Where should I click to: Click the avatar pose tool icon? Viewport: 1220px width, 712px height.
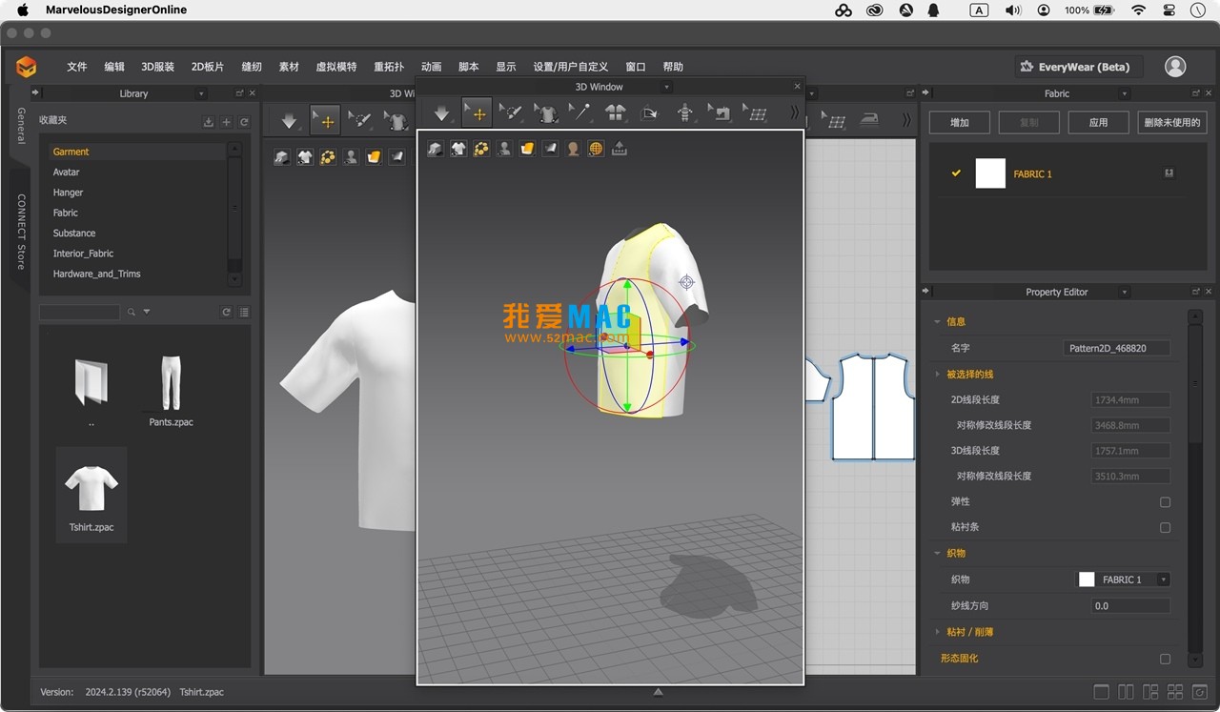[684, 113]
